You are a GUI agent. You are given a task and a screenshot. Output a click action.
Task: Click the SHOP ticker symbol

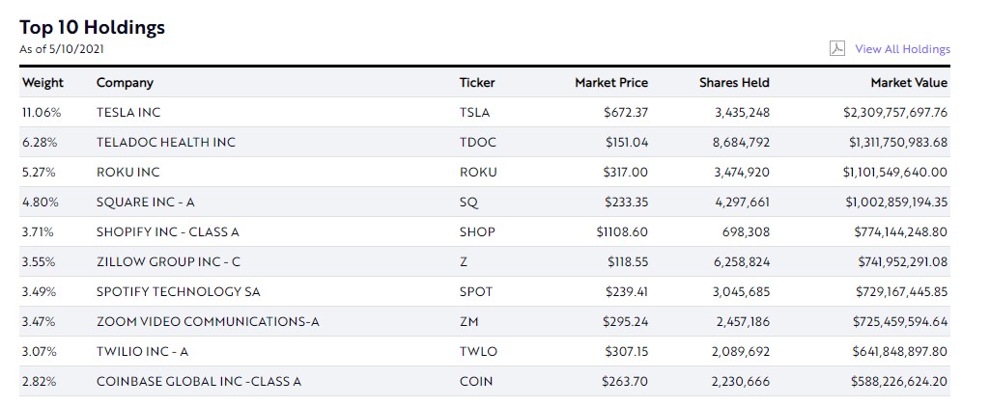[x=477, y=232]
